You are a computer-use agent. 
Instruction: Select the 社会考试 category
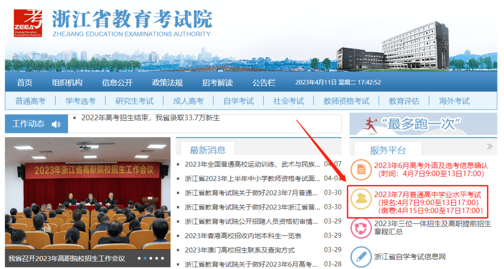click(x=289, y=101)
